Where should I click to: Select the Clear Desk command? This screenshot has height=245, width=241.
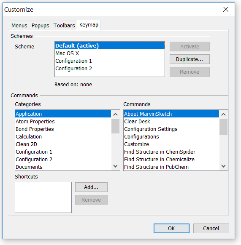(x=171, y=121)
